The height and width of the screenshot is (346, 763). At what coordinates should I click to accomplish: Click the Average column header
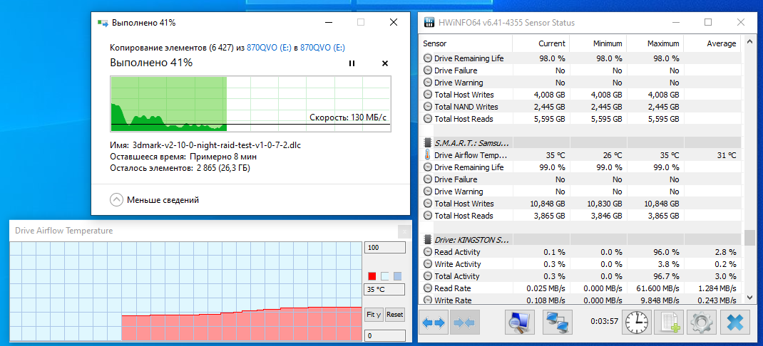[x=712, y=43]
